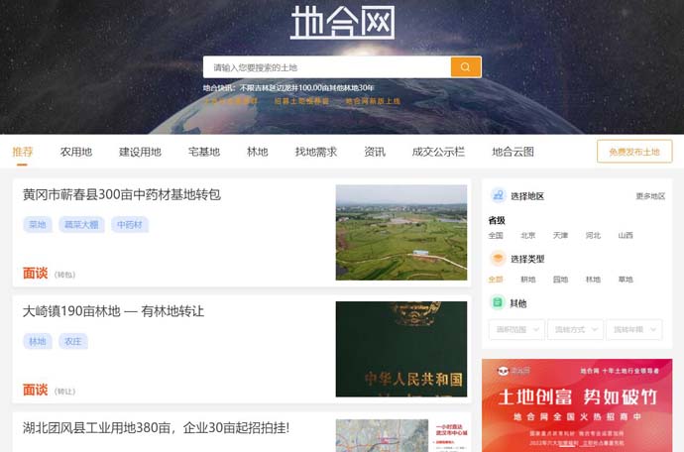This screenshot has width=684, height=452.
Task: Click 面谈 price on 大崎镇 listing
Action: [36, 390]
